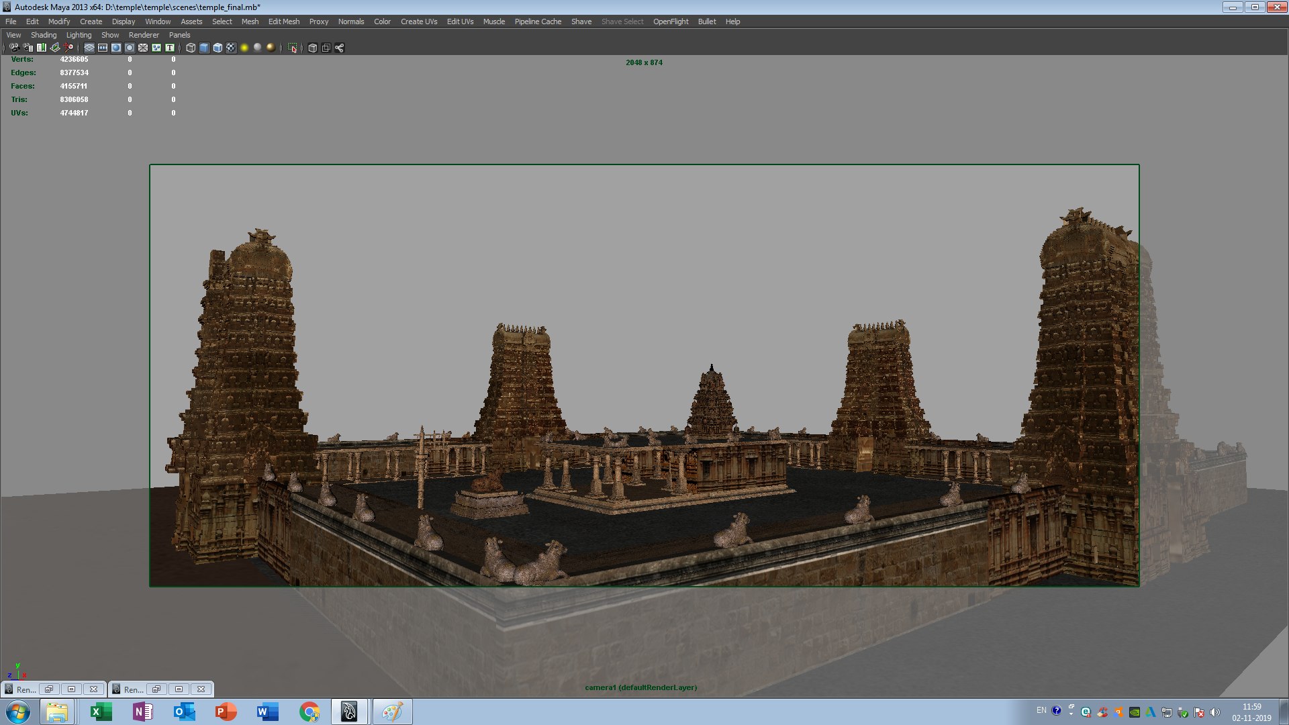Open the Edit menu
Viewport: 1289px width, 725px height.
click(x=32, y=21)
